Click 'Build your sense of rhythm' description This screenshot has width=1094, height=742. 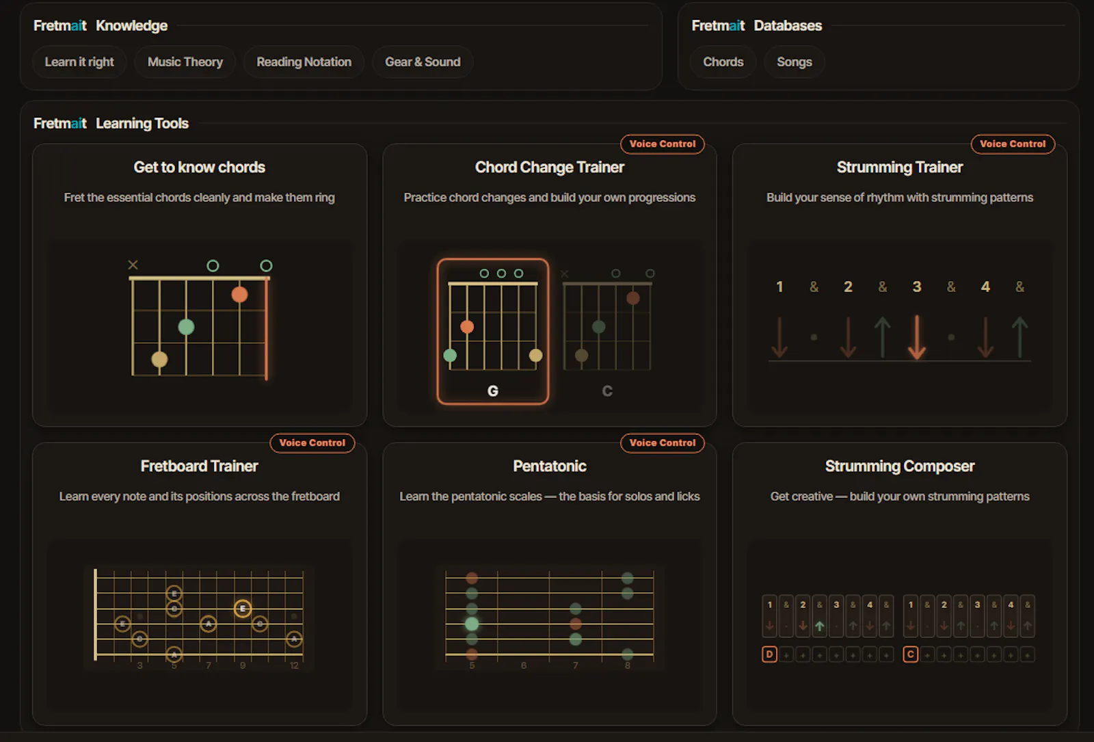pyautogui.click(x=900, y=198)
